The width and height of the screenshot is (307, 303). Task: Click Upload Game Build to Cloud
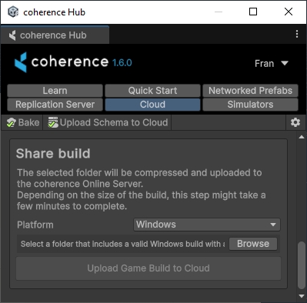(148, 268)
